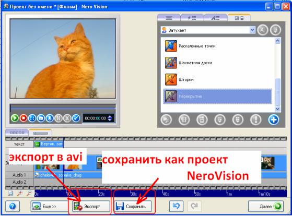Click the round film frame icon in the panel
Screen dimensions: 292x216
[x=184, y=119]
